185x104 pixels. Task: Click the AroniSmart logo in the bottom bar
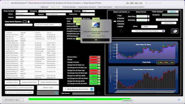pyautogui.click(x=13, y=100)
